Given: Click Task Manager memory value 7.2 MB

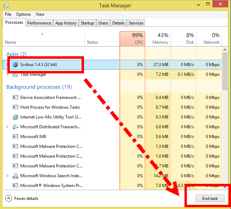Looking at the screenshot, I should tap(162, 74).
